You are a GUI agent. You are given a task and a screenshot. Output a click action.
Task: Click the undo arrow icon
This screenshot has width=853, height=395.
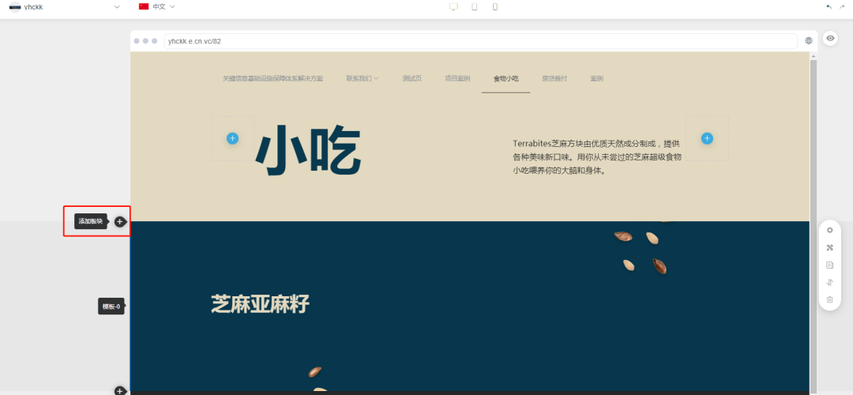tap(829, 6)
